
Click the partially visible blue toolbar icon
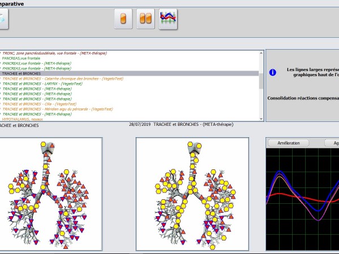click(x=3, y=19)
